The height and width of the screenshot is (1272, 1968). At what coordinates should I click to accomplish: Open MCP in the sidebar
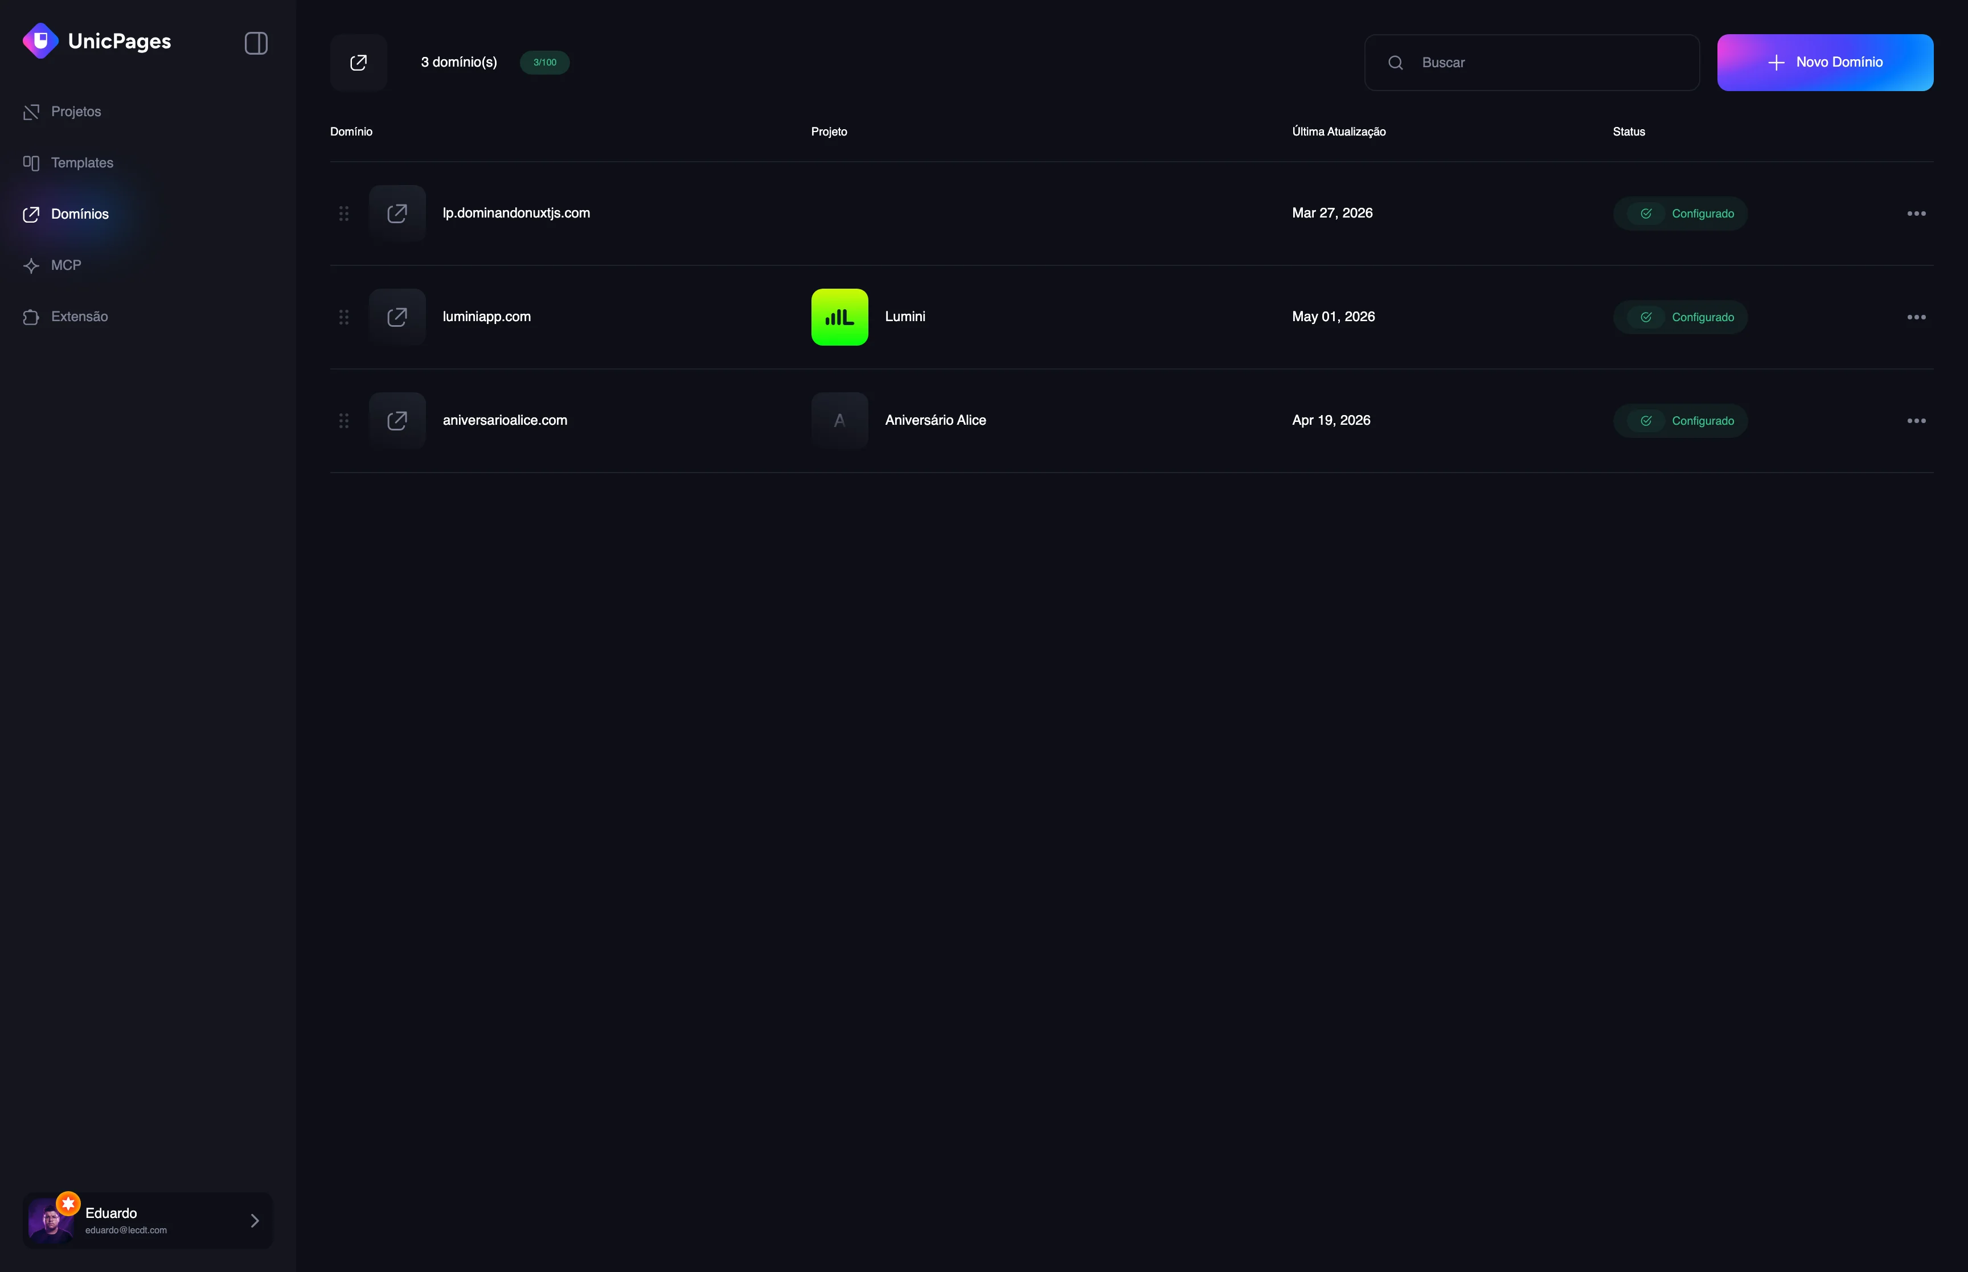[x=66, y=265]
